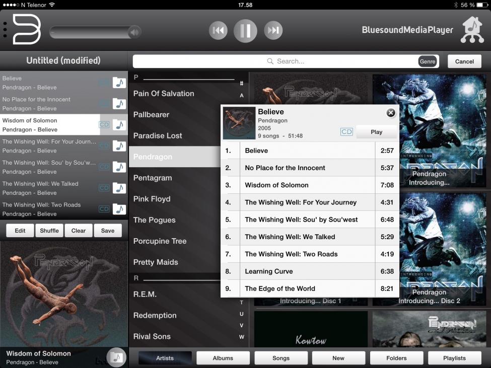Switch to the Folders tab

tap(396, 358)
